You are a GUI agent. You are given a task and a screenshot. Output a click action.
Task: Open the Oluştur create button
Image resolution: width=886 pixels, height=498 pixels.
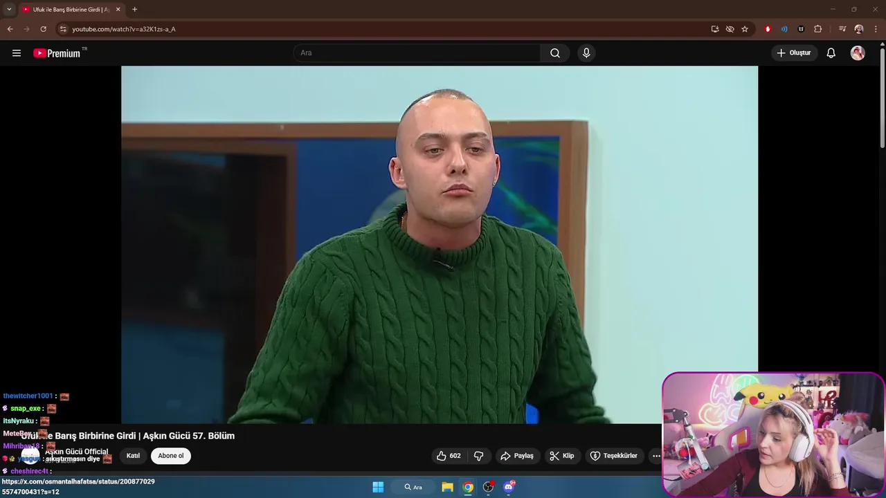795,53
